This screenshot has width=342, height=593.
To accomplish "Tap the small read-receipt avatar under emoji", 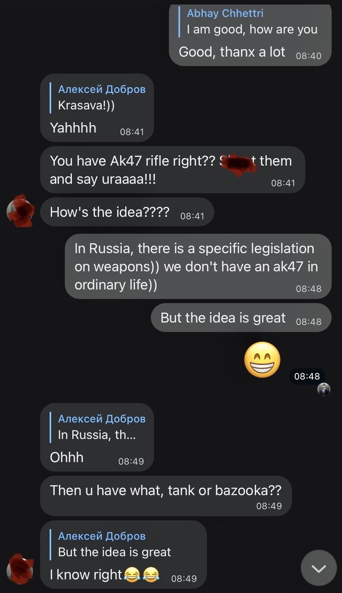I will (x=323, y=389).
